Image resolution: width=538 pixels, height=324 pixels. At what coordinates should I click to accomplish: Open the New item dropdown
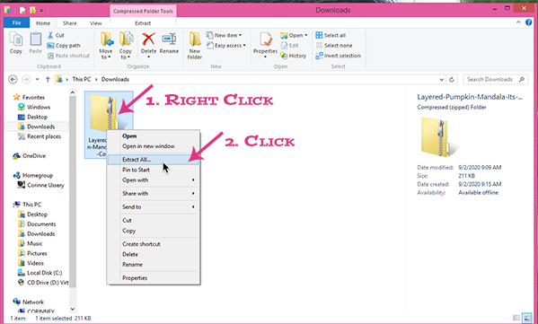pyautogui.click(x=224, y=35)
